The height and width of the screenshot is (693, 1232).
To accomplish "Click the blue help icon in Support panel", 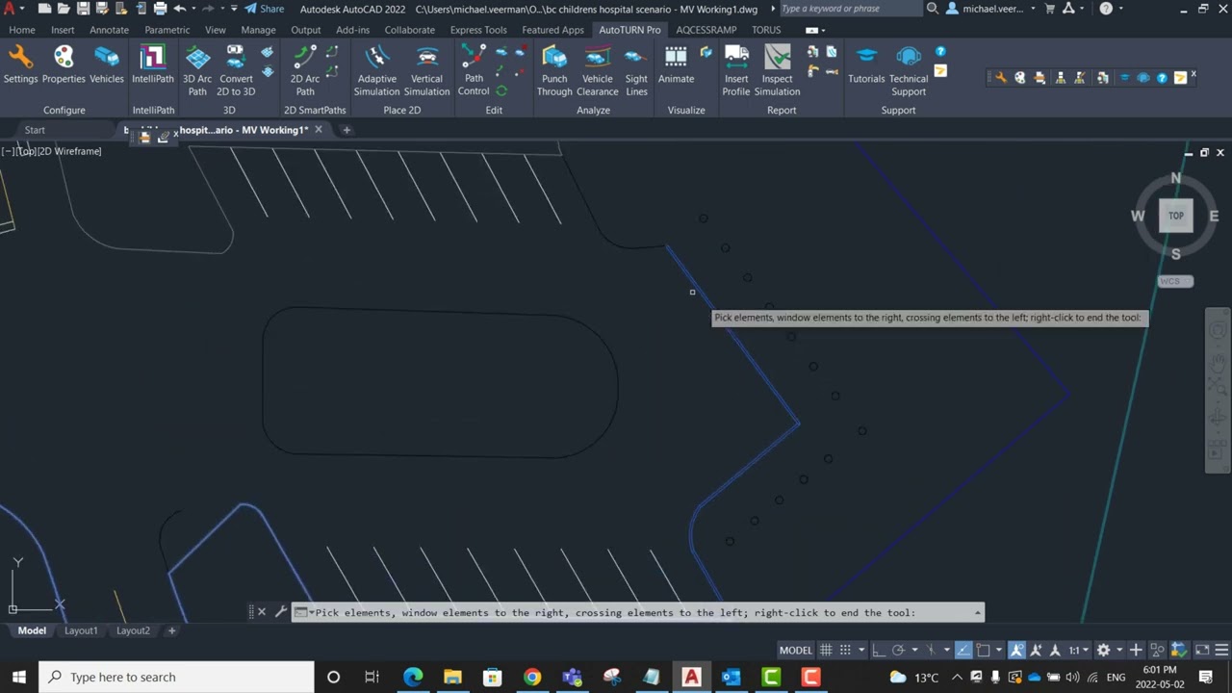I will [940, 52].
